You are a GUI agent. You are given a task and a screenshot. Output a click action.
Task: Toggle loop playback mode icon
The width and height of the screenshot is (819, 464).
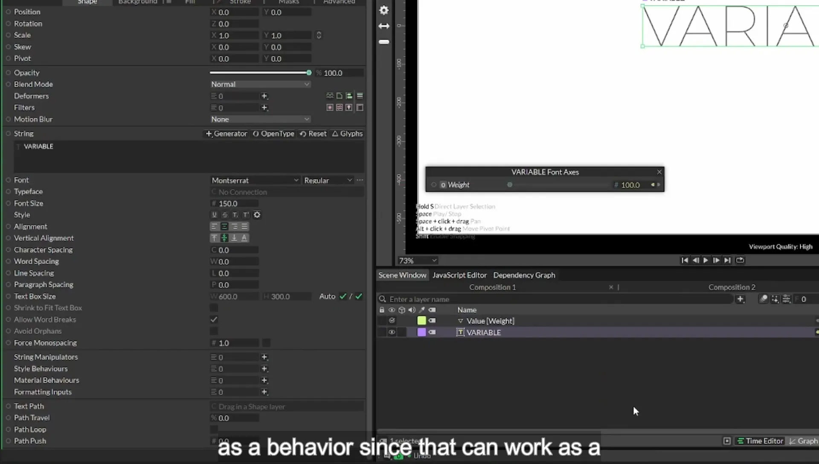tap(740, 260)
